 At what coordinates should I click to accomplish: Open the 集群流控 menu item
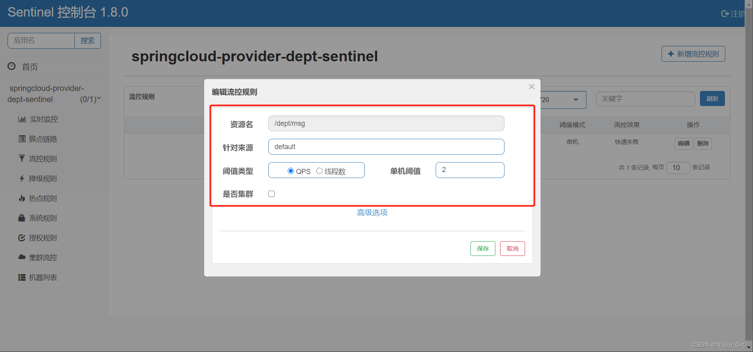43,257
